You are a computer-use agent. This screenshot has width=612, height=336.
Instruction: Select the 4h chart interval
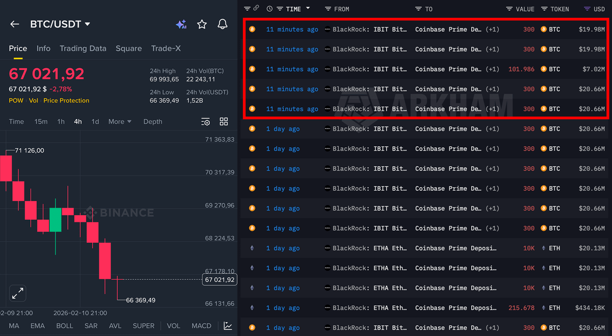78,121
